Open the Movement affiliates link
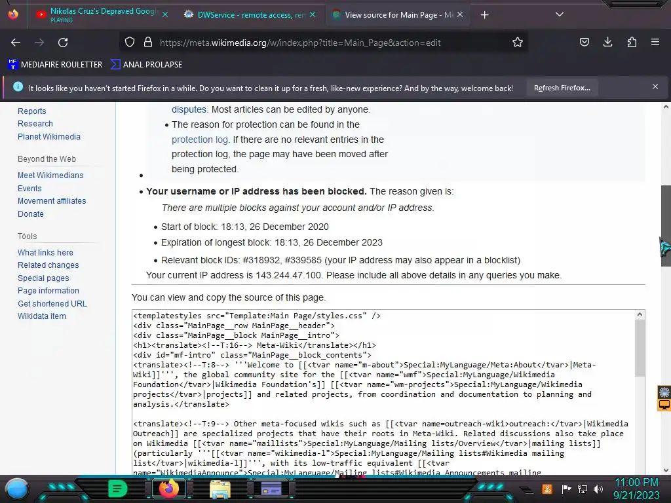 (x=52, y=201)
